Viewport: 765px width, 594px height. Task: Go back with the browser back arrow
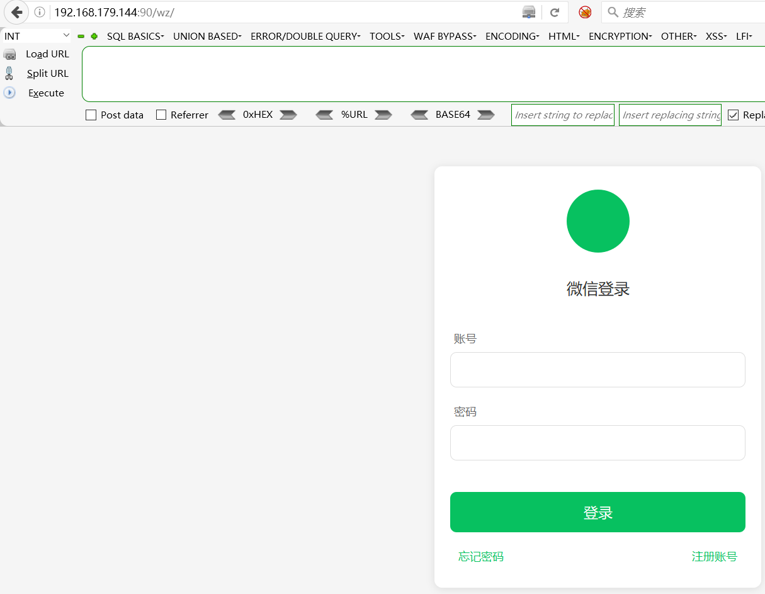pyautogui.click(x=16, y=12)
